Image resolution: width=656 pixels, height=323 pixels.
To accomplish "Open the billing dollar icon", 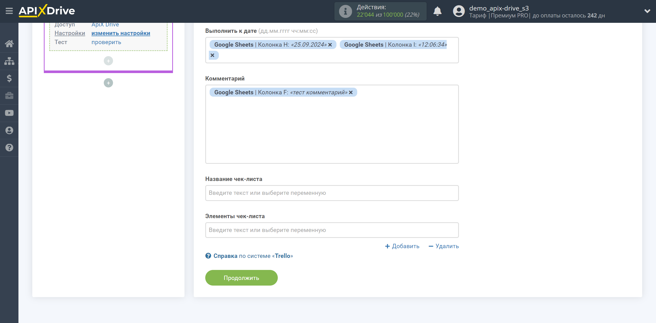I will click(9, 78).
